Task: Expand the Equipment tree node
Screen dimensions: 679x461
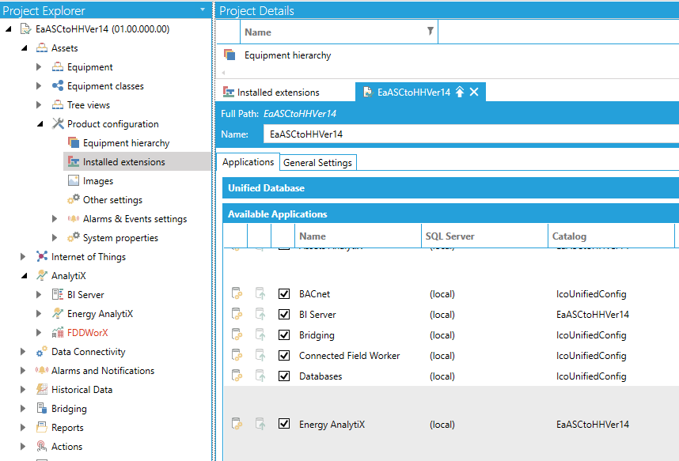Action: pyautogui.click(x=39, y=67)
